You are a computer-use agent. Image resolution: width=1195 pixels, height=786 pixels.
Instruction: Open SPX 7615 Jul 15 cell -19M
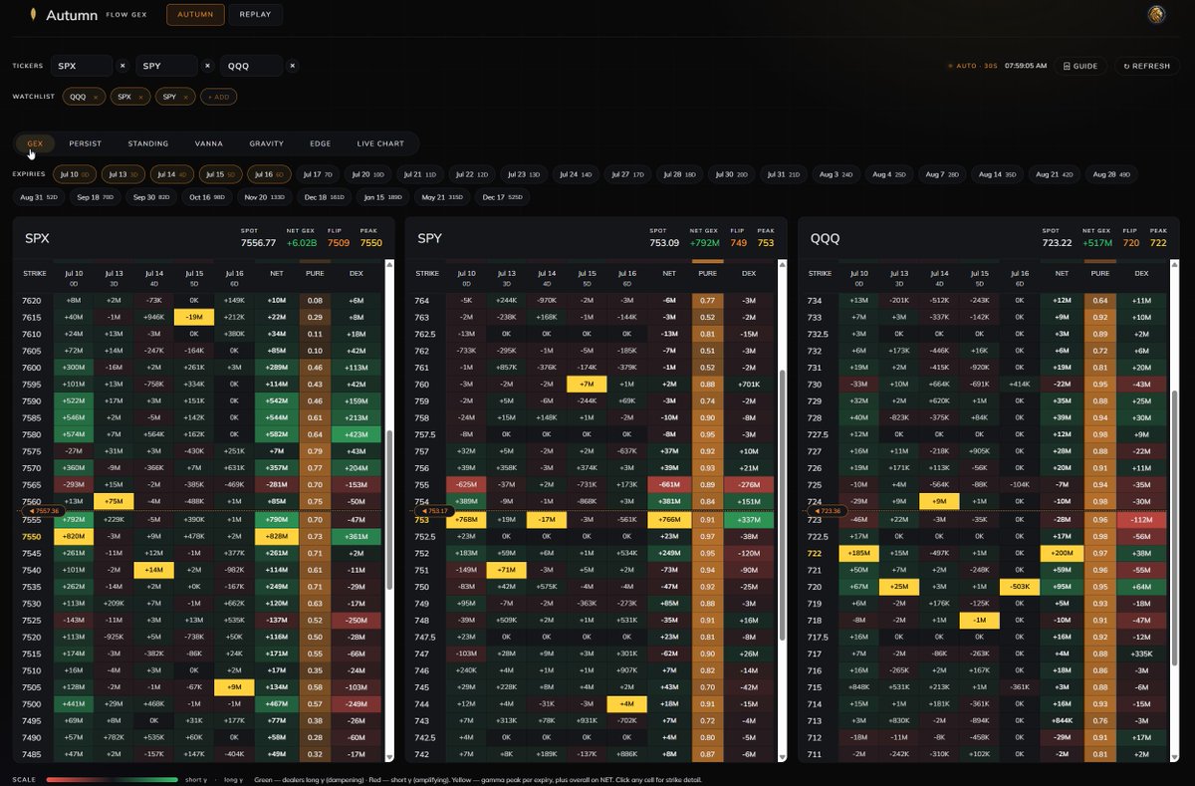[193, 317]
